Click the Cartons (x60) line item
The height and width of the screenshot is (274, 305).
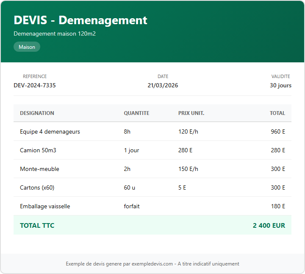37,187
